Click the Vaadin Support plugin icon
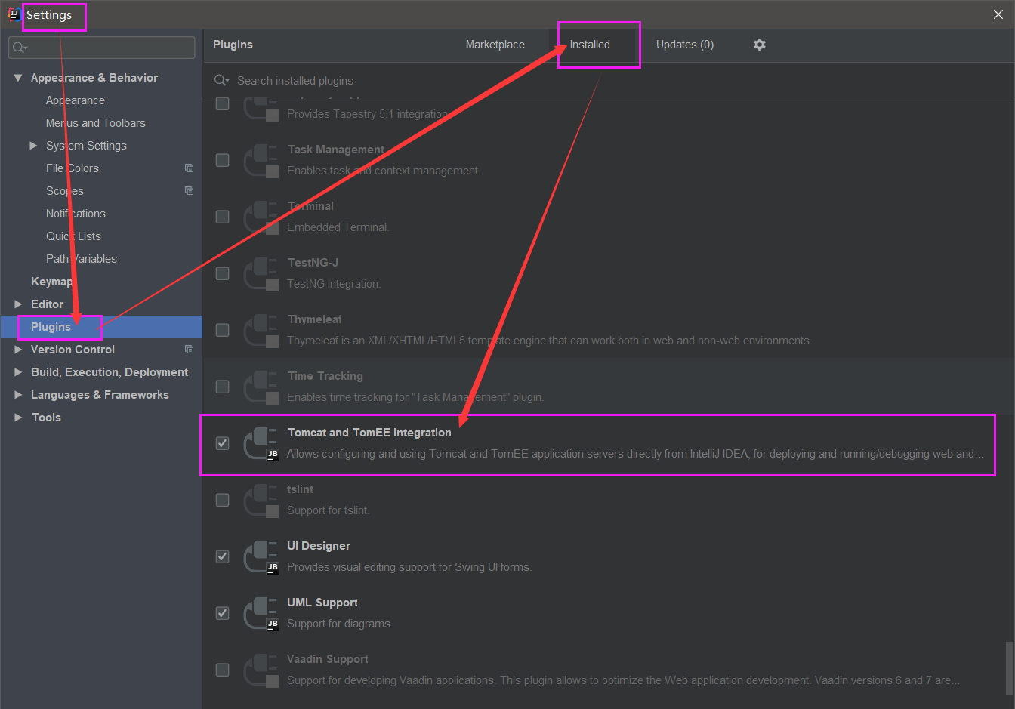 [261, 670]
